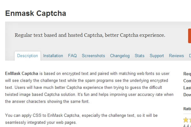The image size is (191, 127).
Task: Switch to the Installation tab
Action: 53,56
